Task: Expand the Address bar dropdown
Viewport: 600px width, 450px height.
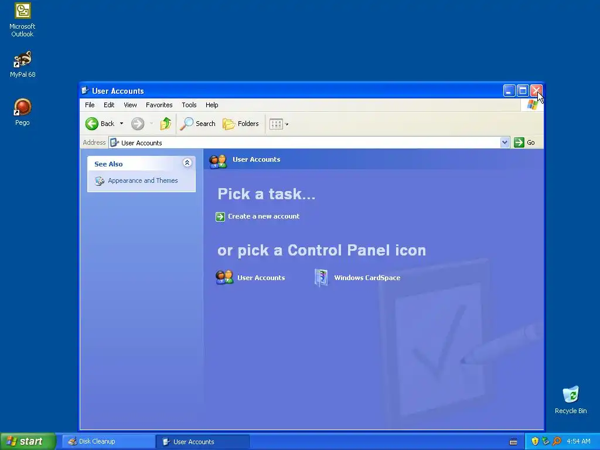Action: tap(504, 142)
